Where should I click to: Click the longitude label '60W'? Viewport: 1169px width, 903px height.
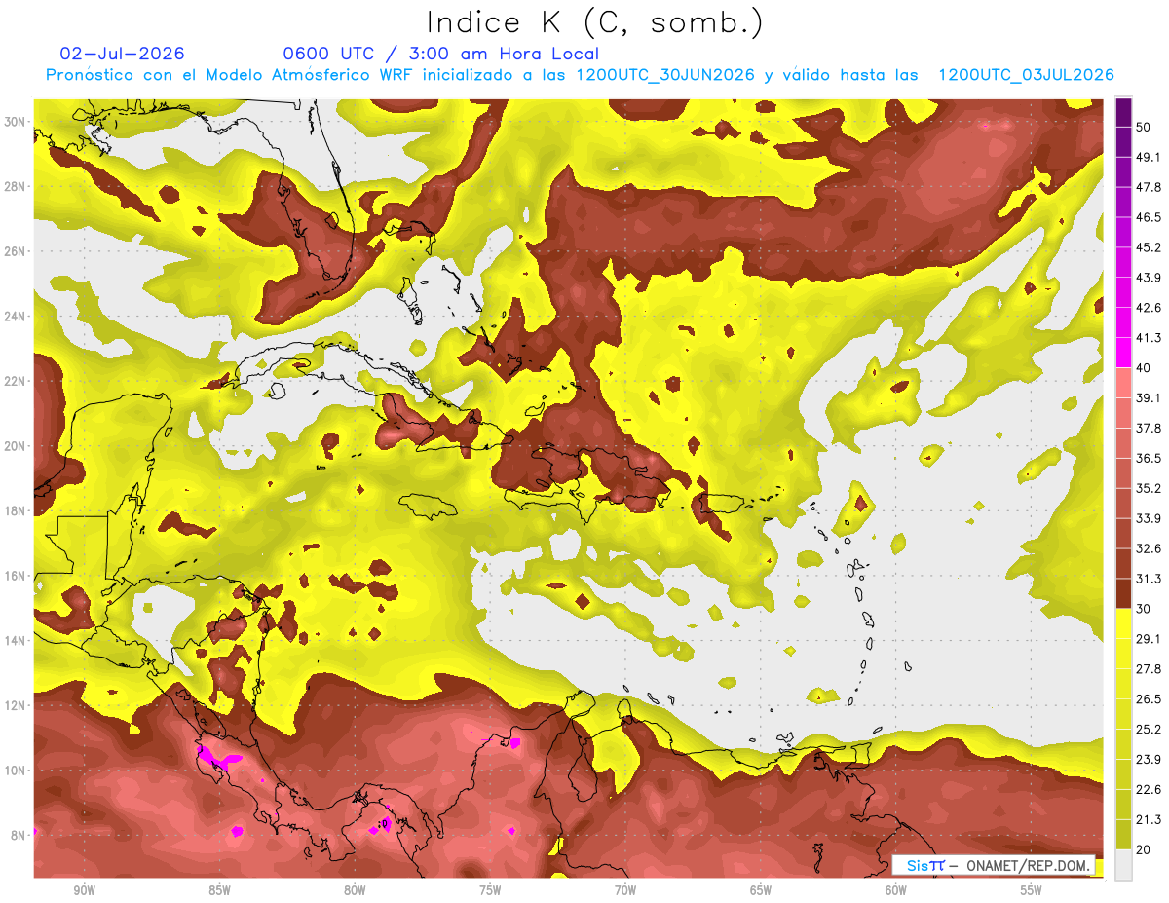[896, 891]
